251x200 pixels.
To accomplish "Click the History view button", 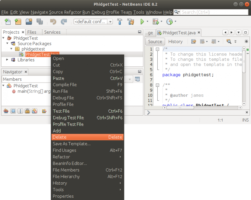I will point(175,42).
